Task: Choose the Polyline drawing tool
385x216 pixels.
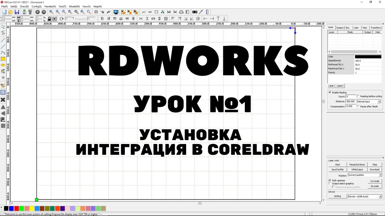Action: (3, 46)
